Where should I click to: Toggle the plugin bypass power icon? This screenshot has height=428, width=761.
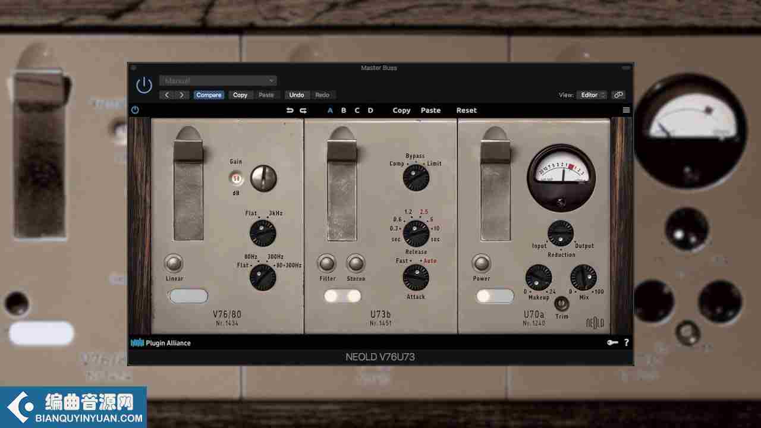point(135,110)
